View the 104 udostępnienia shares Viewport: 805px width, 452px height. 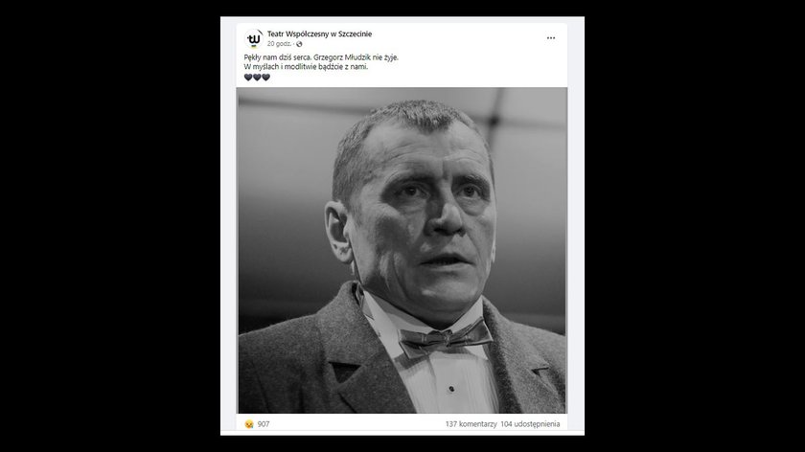click(530, 424)
